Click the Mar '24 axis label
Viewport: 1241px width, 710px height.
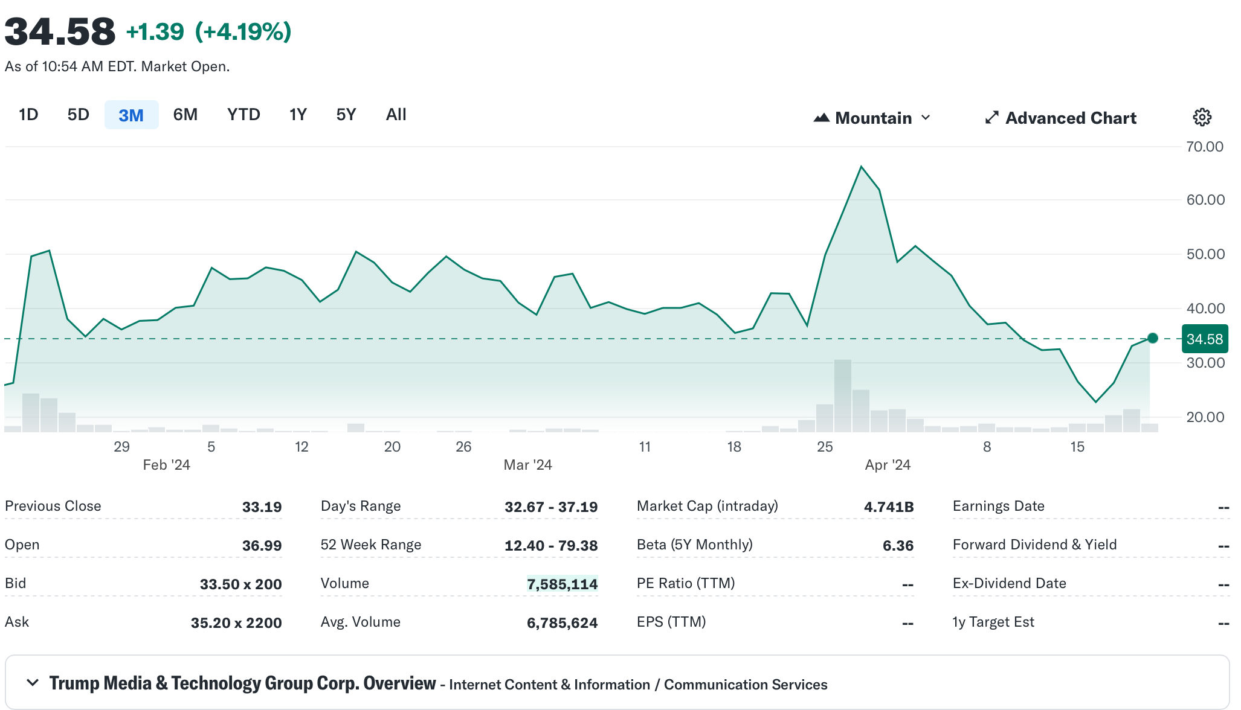pyautogui.click(x=527, y=465)
